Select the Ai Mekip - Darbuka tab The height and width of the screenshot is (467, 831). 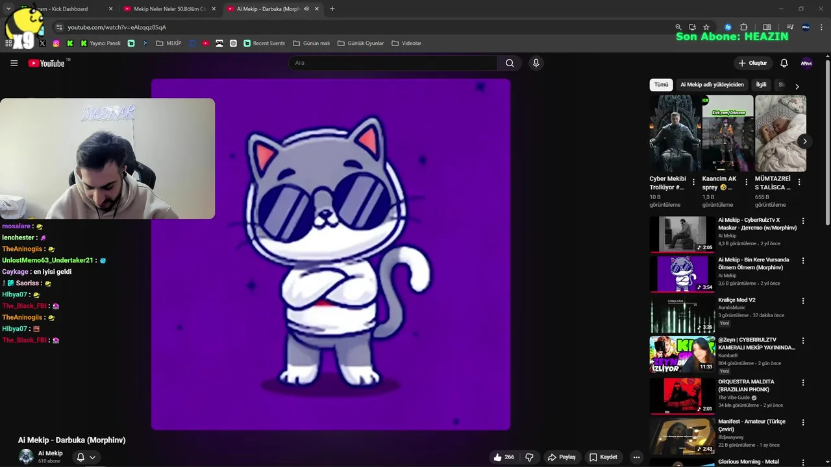point(273,9)
